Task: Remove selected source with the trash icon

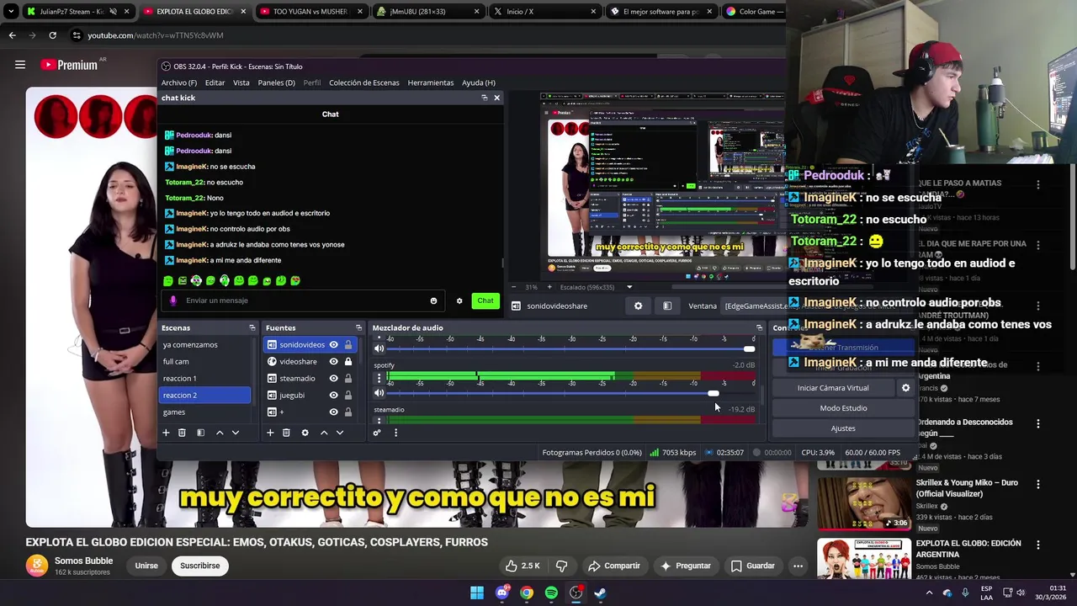Action: tap(286, 433)
